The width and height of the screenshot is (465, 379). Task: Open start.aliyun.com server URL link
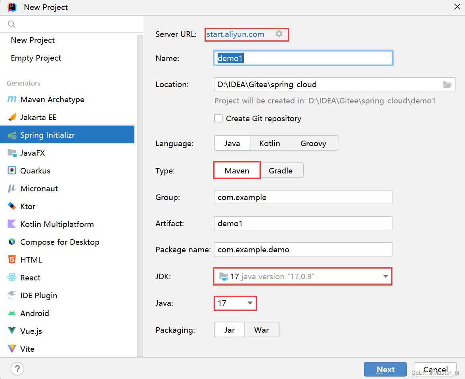pyautogui.click(x=235, y=34)
